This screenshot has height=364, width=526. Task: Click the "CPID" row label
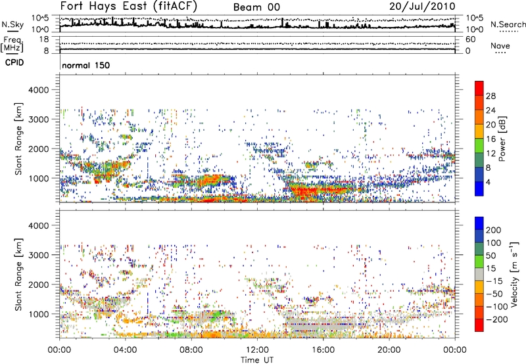[x=14, y=62]
